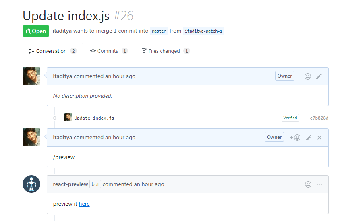Select the Conversation tab
The height and width of the screenshot is (221, 346).
[x=52, y=51]
